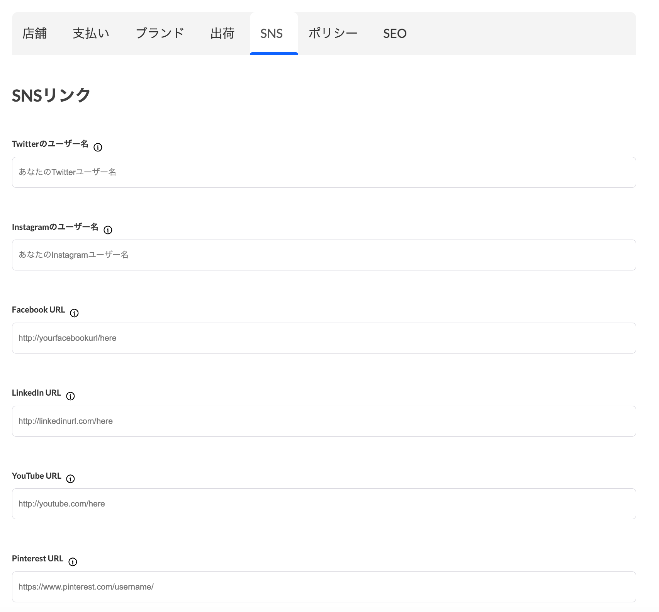Click the Facebook URL text box
The height and width of the screenshot is (612, 659).
click(324, 338)
